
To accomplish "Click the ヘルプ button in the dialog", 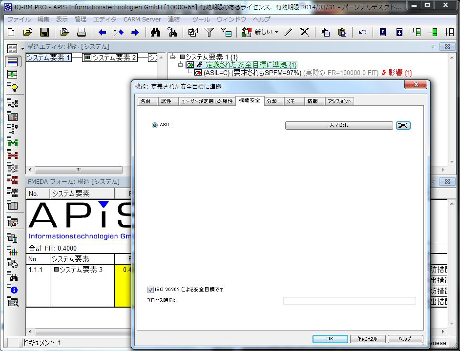I will (x=405, y=339).
